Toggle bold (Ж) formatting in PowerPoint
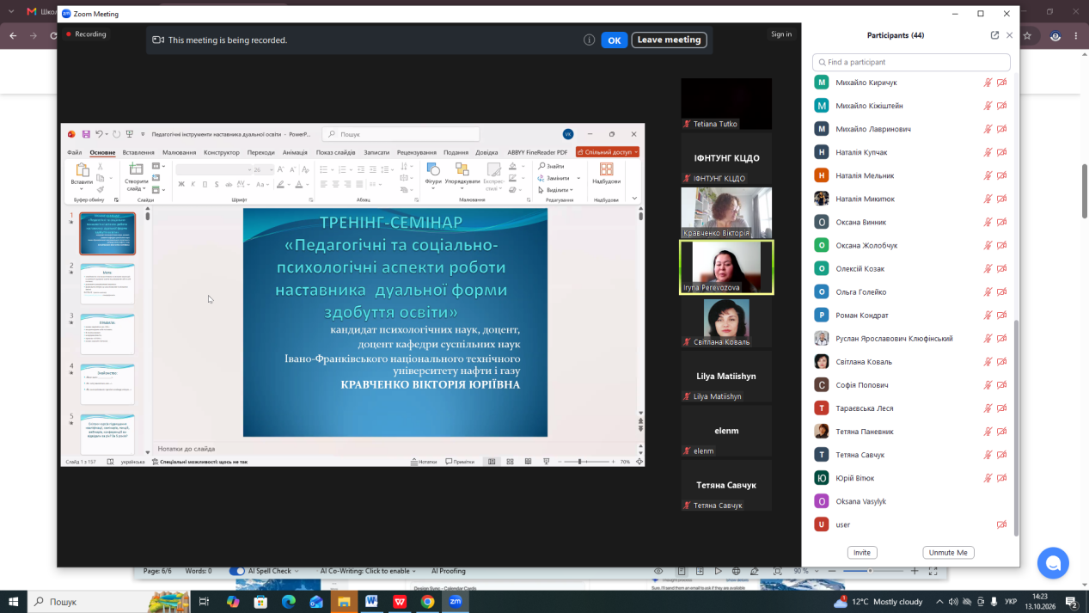This screenshot has height=613, width=1089. click(181, 184)
